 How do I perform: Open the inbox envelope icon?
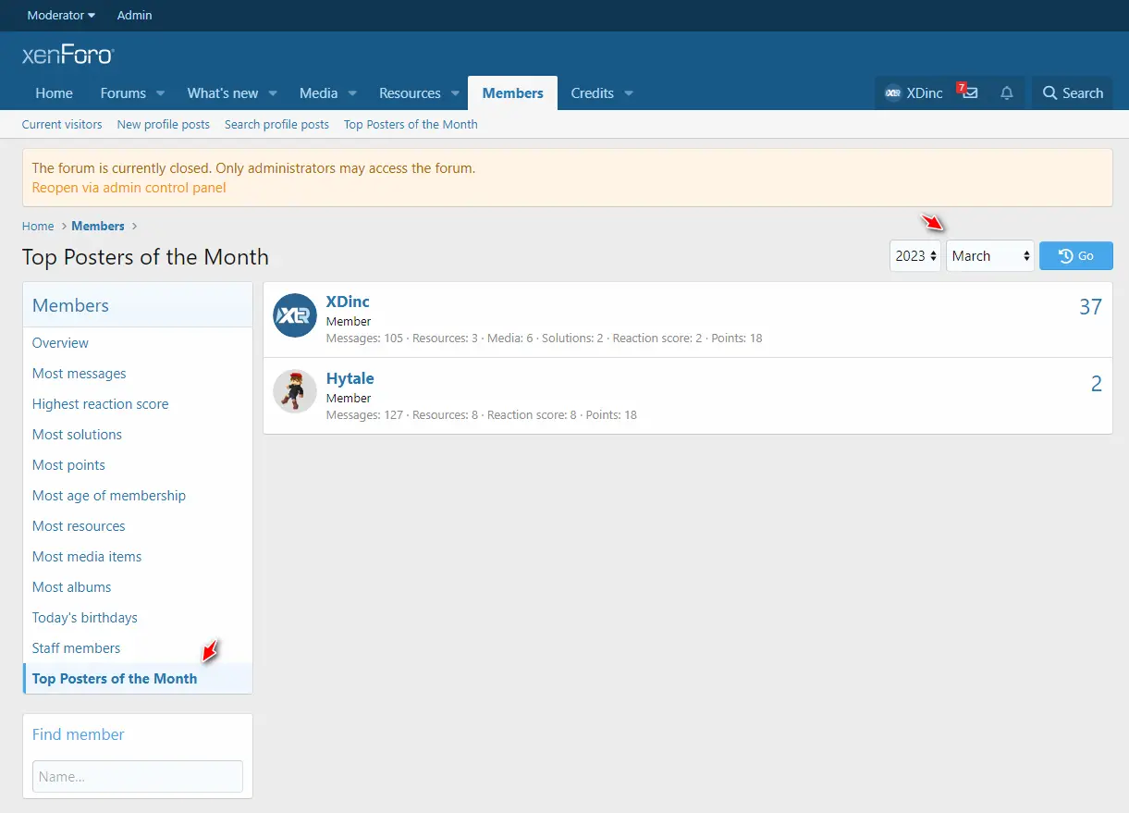[969, 93]
